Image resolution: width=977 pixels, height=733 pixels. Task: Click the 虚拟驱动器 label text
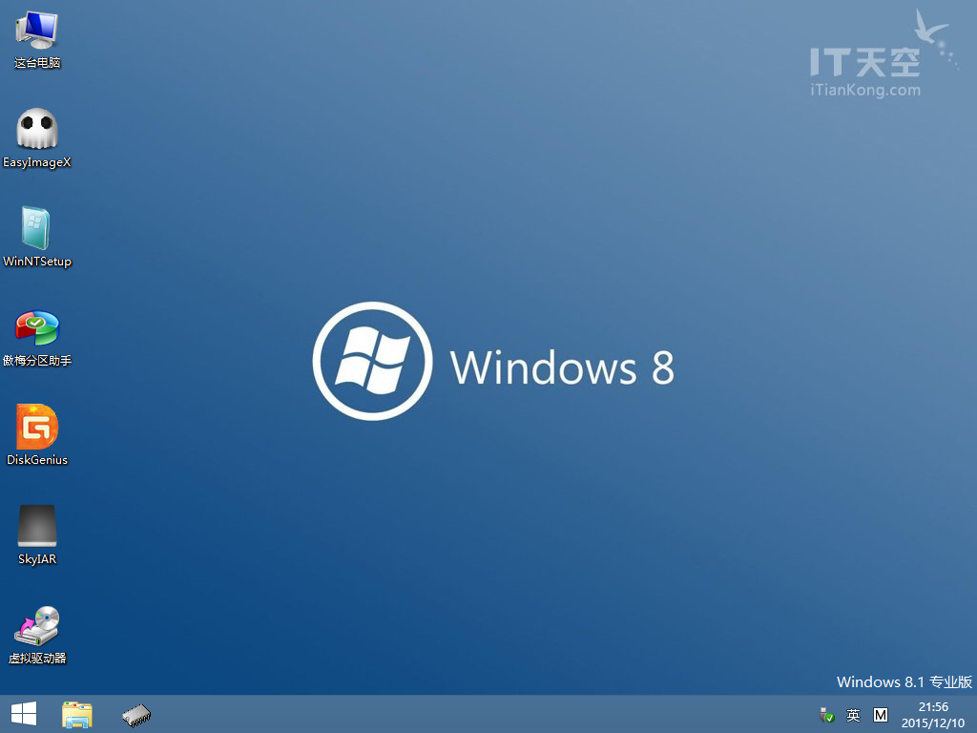pyautogui.click(x=37, y=659)
